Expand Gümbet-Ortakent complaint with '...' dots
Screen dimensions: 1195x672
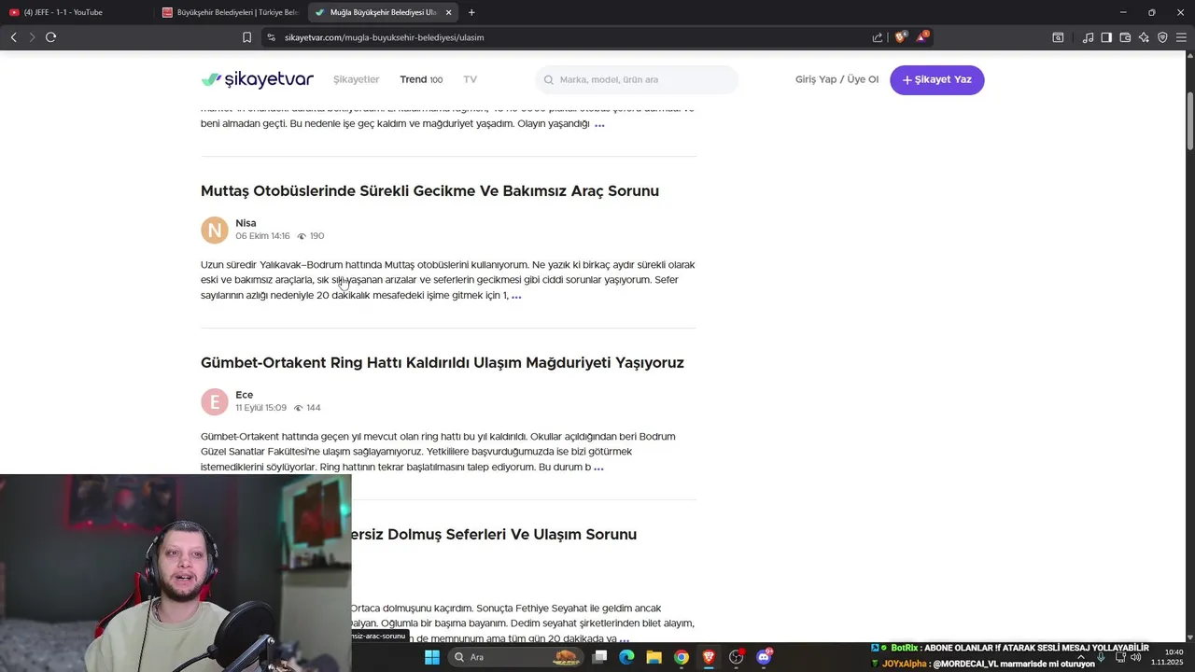click(x=598, y=468)
